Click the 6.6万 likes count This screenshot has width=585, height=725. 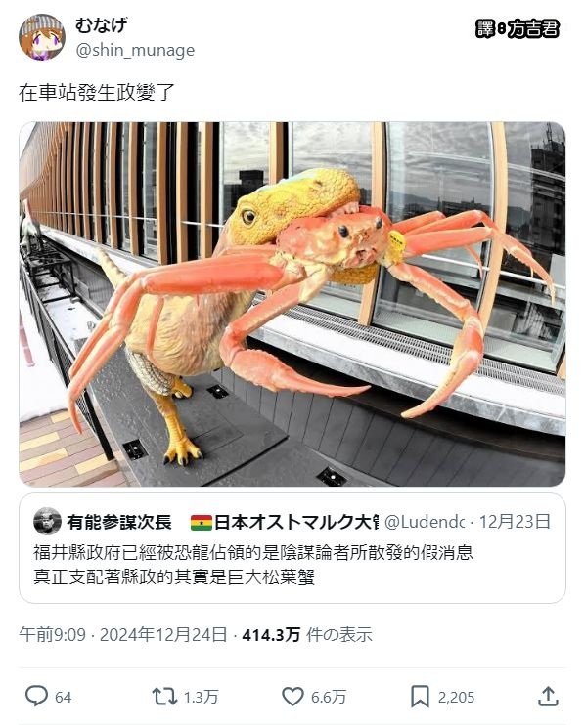329,697
